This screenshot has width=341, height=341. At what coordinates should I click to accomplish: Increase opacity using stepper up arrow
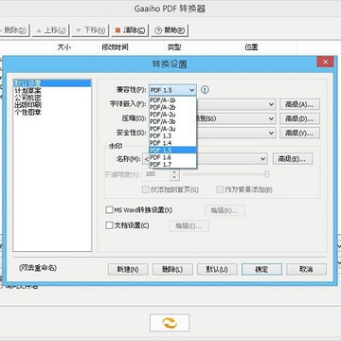[174, 172]
